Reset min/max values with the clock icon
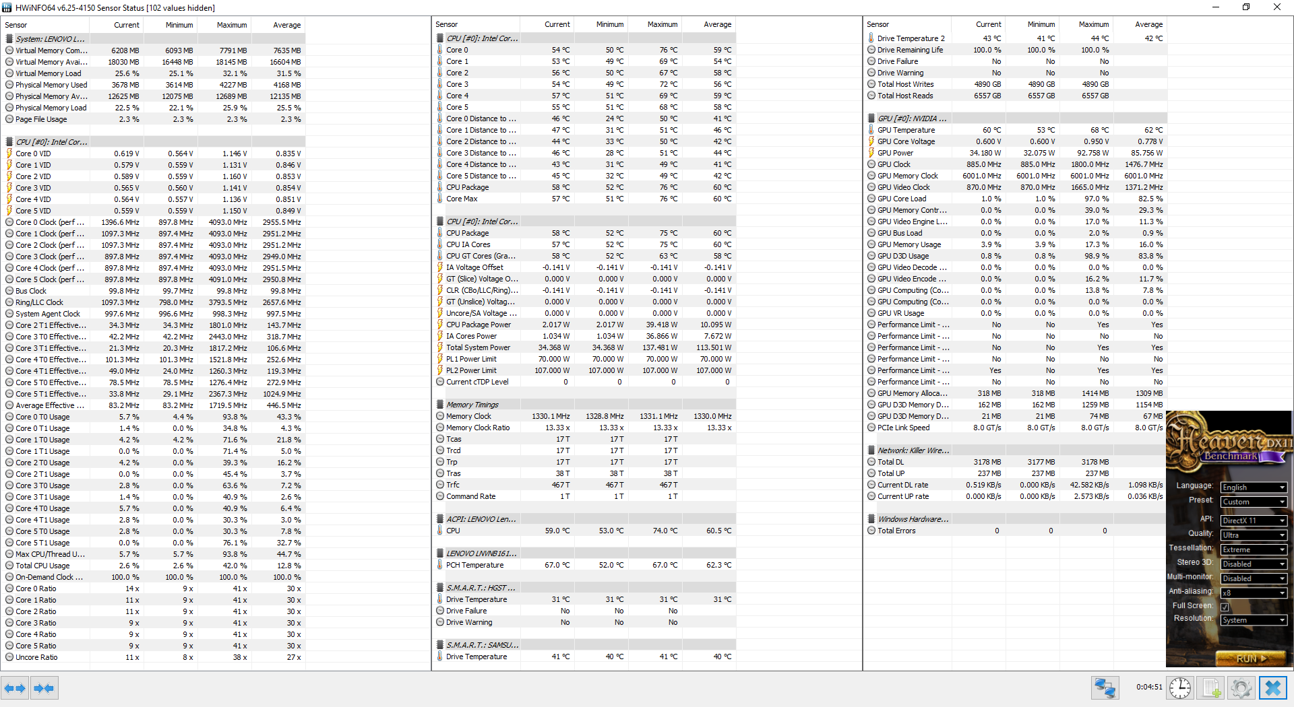This screenshot has height=707, width=1294. (1180, 688)
